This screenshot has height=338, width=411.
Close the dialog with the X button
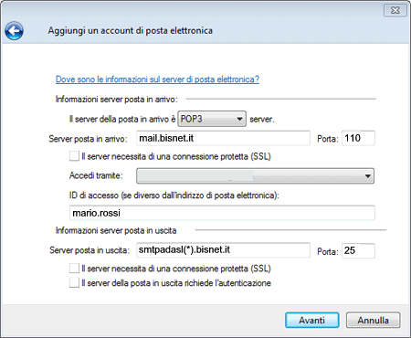[x=395, y=10]
